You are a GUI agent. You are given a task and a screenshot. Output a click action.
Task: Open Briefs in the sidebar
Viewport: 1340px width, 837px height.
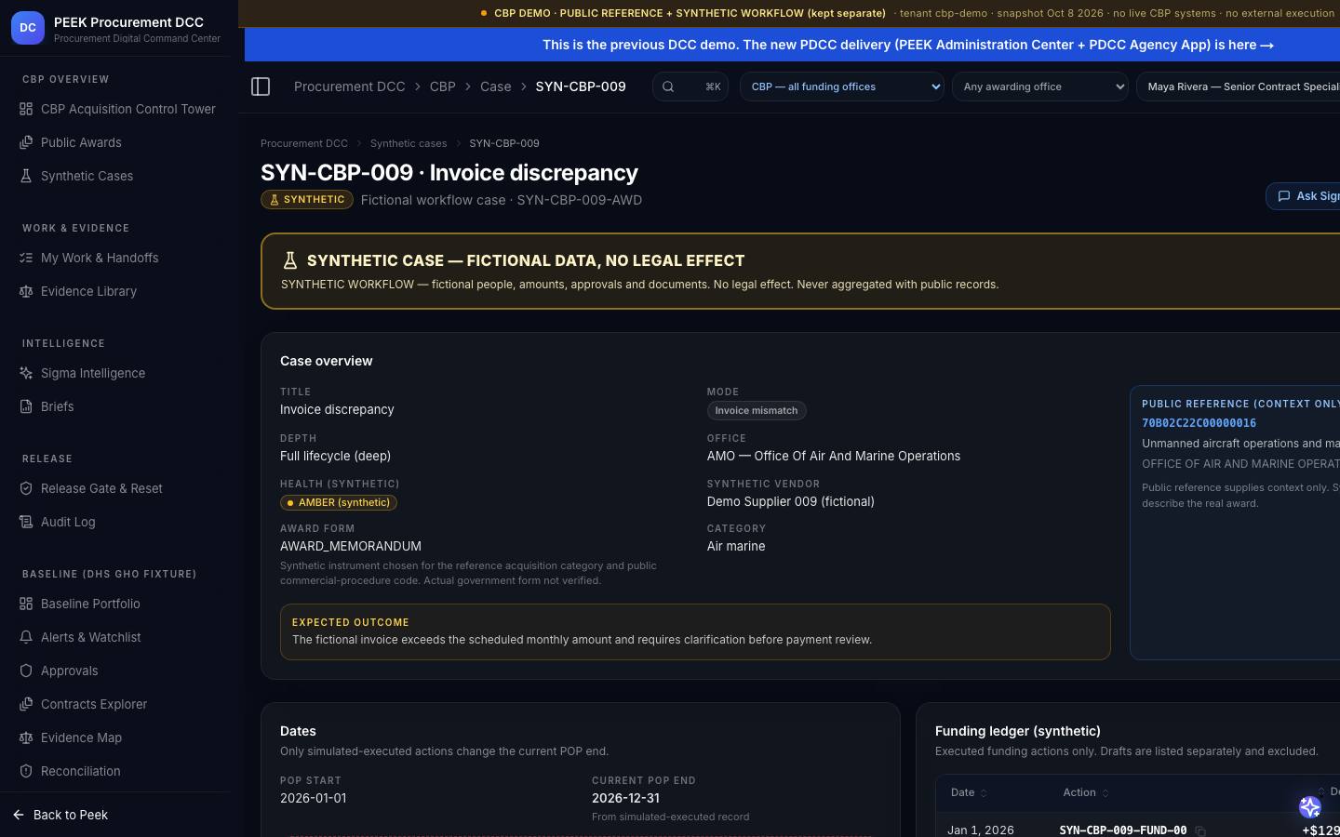[117, 406]
